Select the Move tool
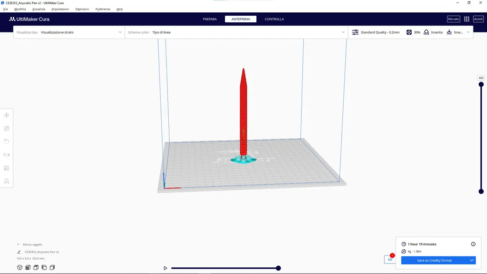 (x=7, y=115)
